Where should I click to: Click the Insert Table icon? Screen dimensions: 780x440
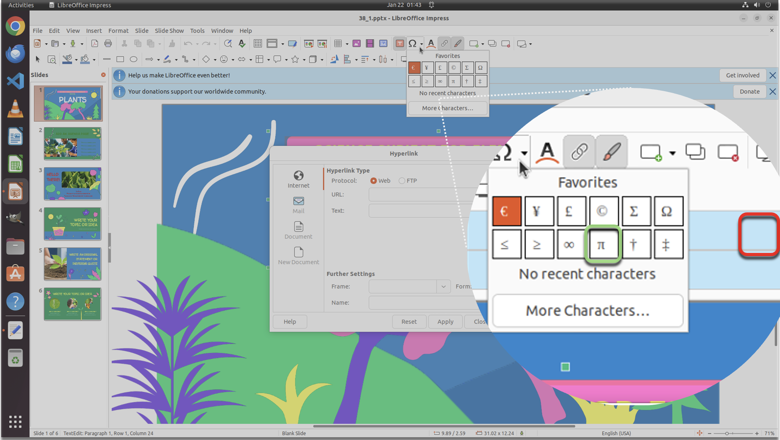[338, 43]
